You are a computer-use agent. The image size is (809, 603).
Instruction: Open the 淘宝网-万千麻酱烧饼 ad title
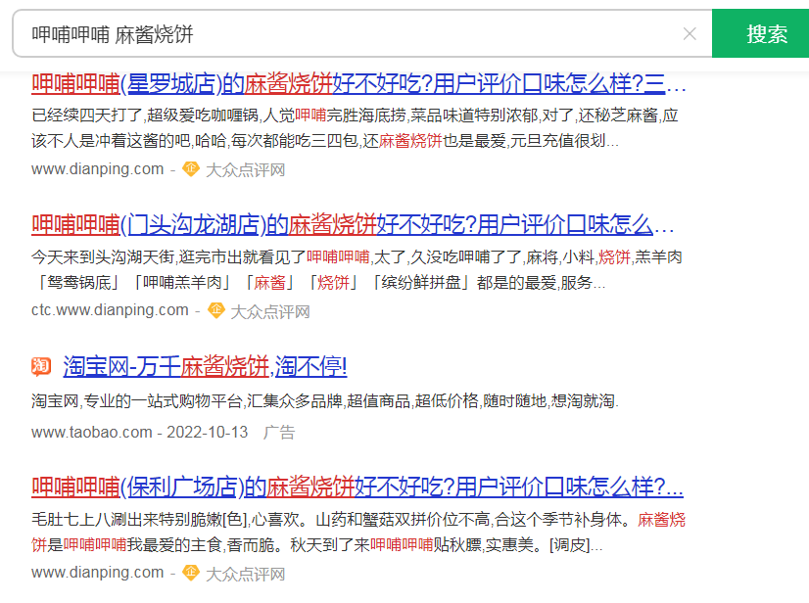point(205,367)
